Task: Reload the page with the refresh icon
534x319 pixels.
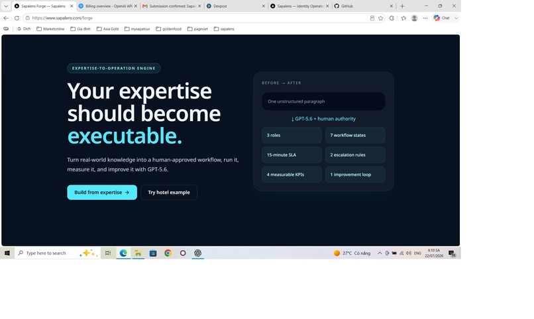Action: coord(17,18)
